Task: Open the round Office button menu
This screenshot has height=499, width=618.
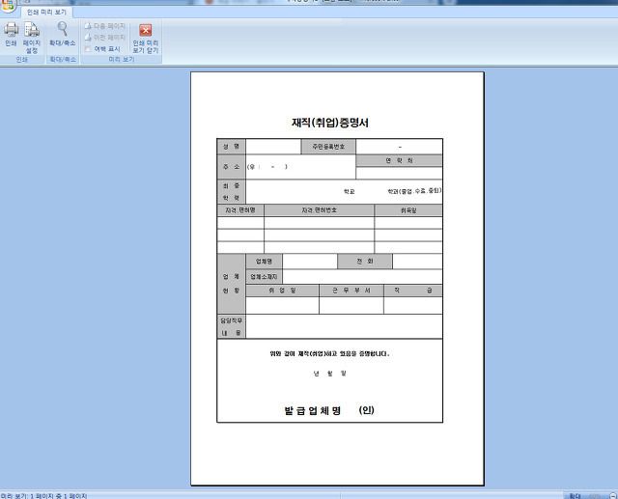Action: pos(7,5)
